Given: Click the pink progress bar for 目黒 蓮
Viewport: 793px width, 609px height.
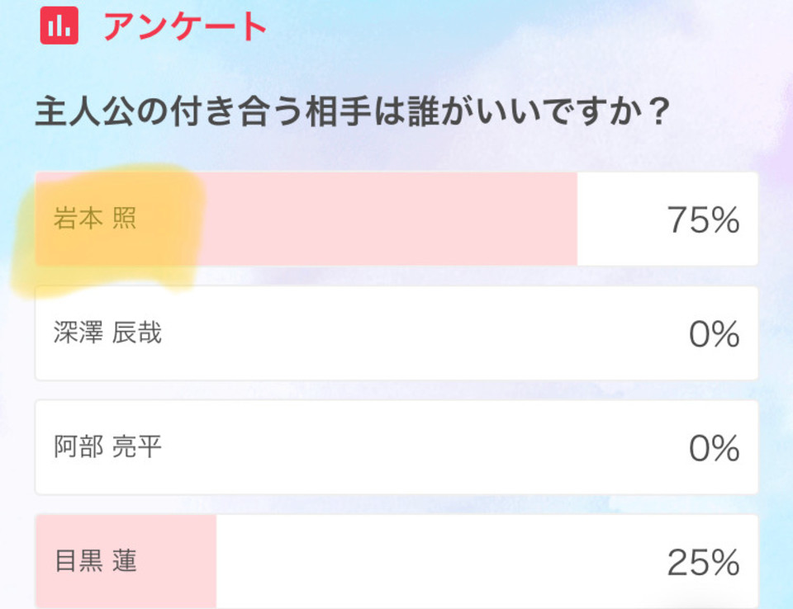Looking at the screenshot, I should pos(126,561).
